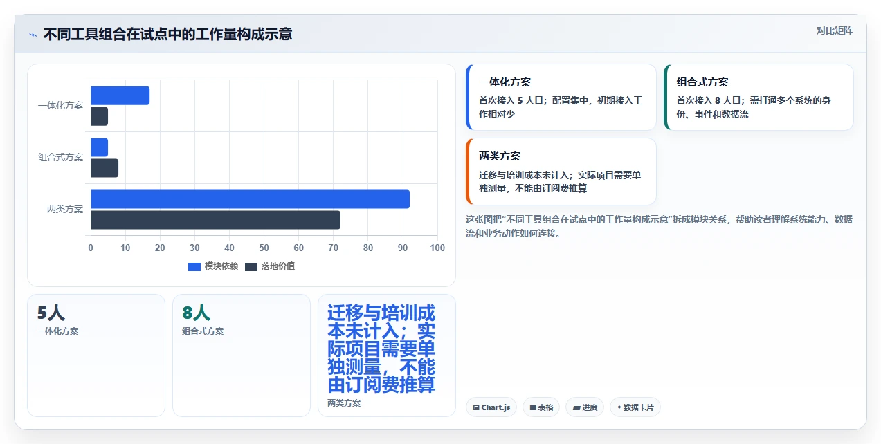Click the dark 落地价值 bar for 一体化方案

point(100,116)
